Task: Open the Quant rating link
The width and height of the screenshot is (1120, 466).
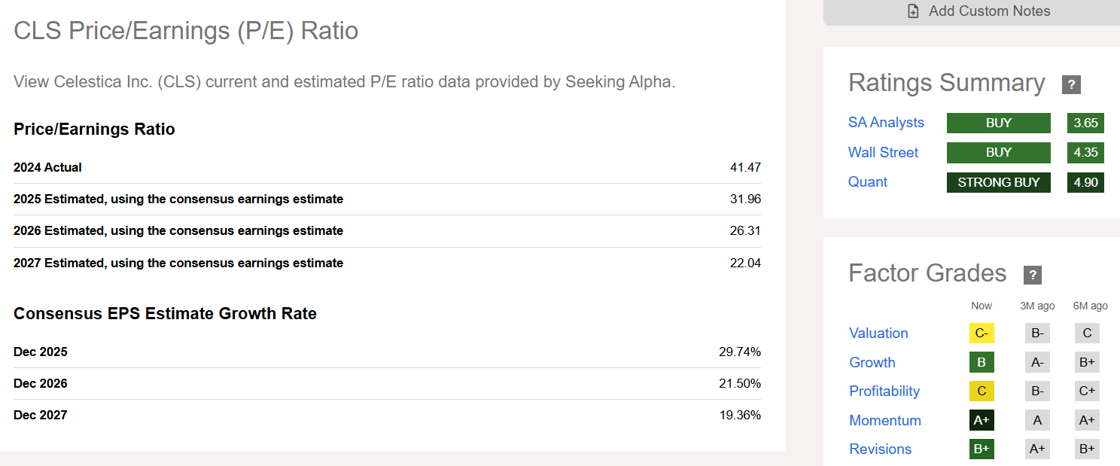Action: point(868,182)
